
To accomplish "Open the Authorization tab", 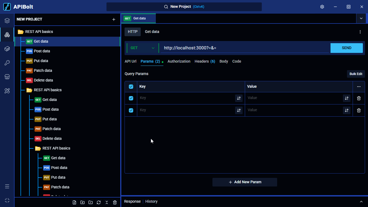I will click(x=179, y=61).
